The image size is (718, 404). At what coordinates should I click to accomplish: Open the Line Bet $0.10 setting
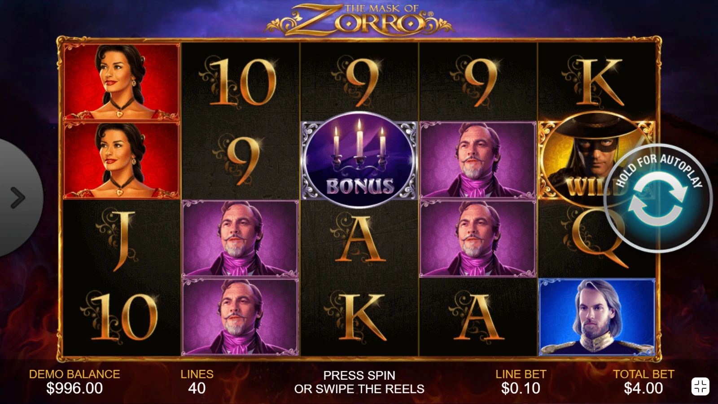click(521, 382)
